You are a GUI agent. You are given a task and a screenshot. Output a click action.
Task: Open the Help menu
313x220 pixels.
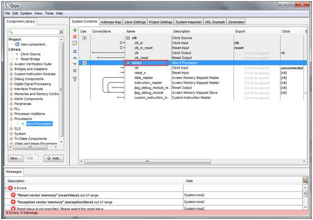[59, 13]
